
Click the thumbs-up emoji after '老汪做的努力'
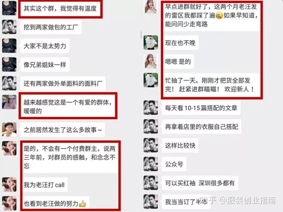click(83, 204)
